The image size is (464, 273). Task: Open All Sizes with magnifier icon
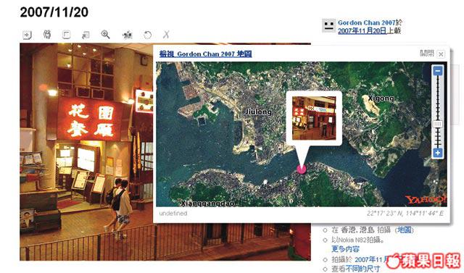pyautogui.click(x=105, y=35)
